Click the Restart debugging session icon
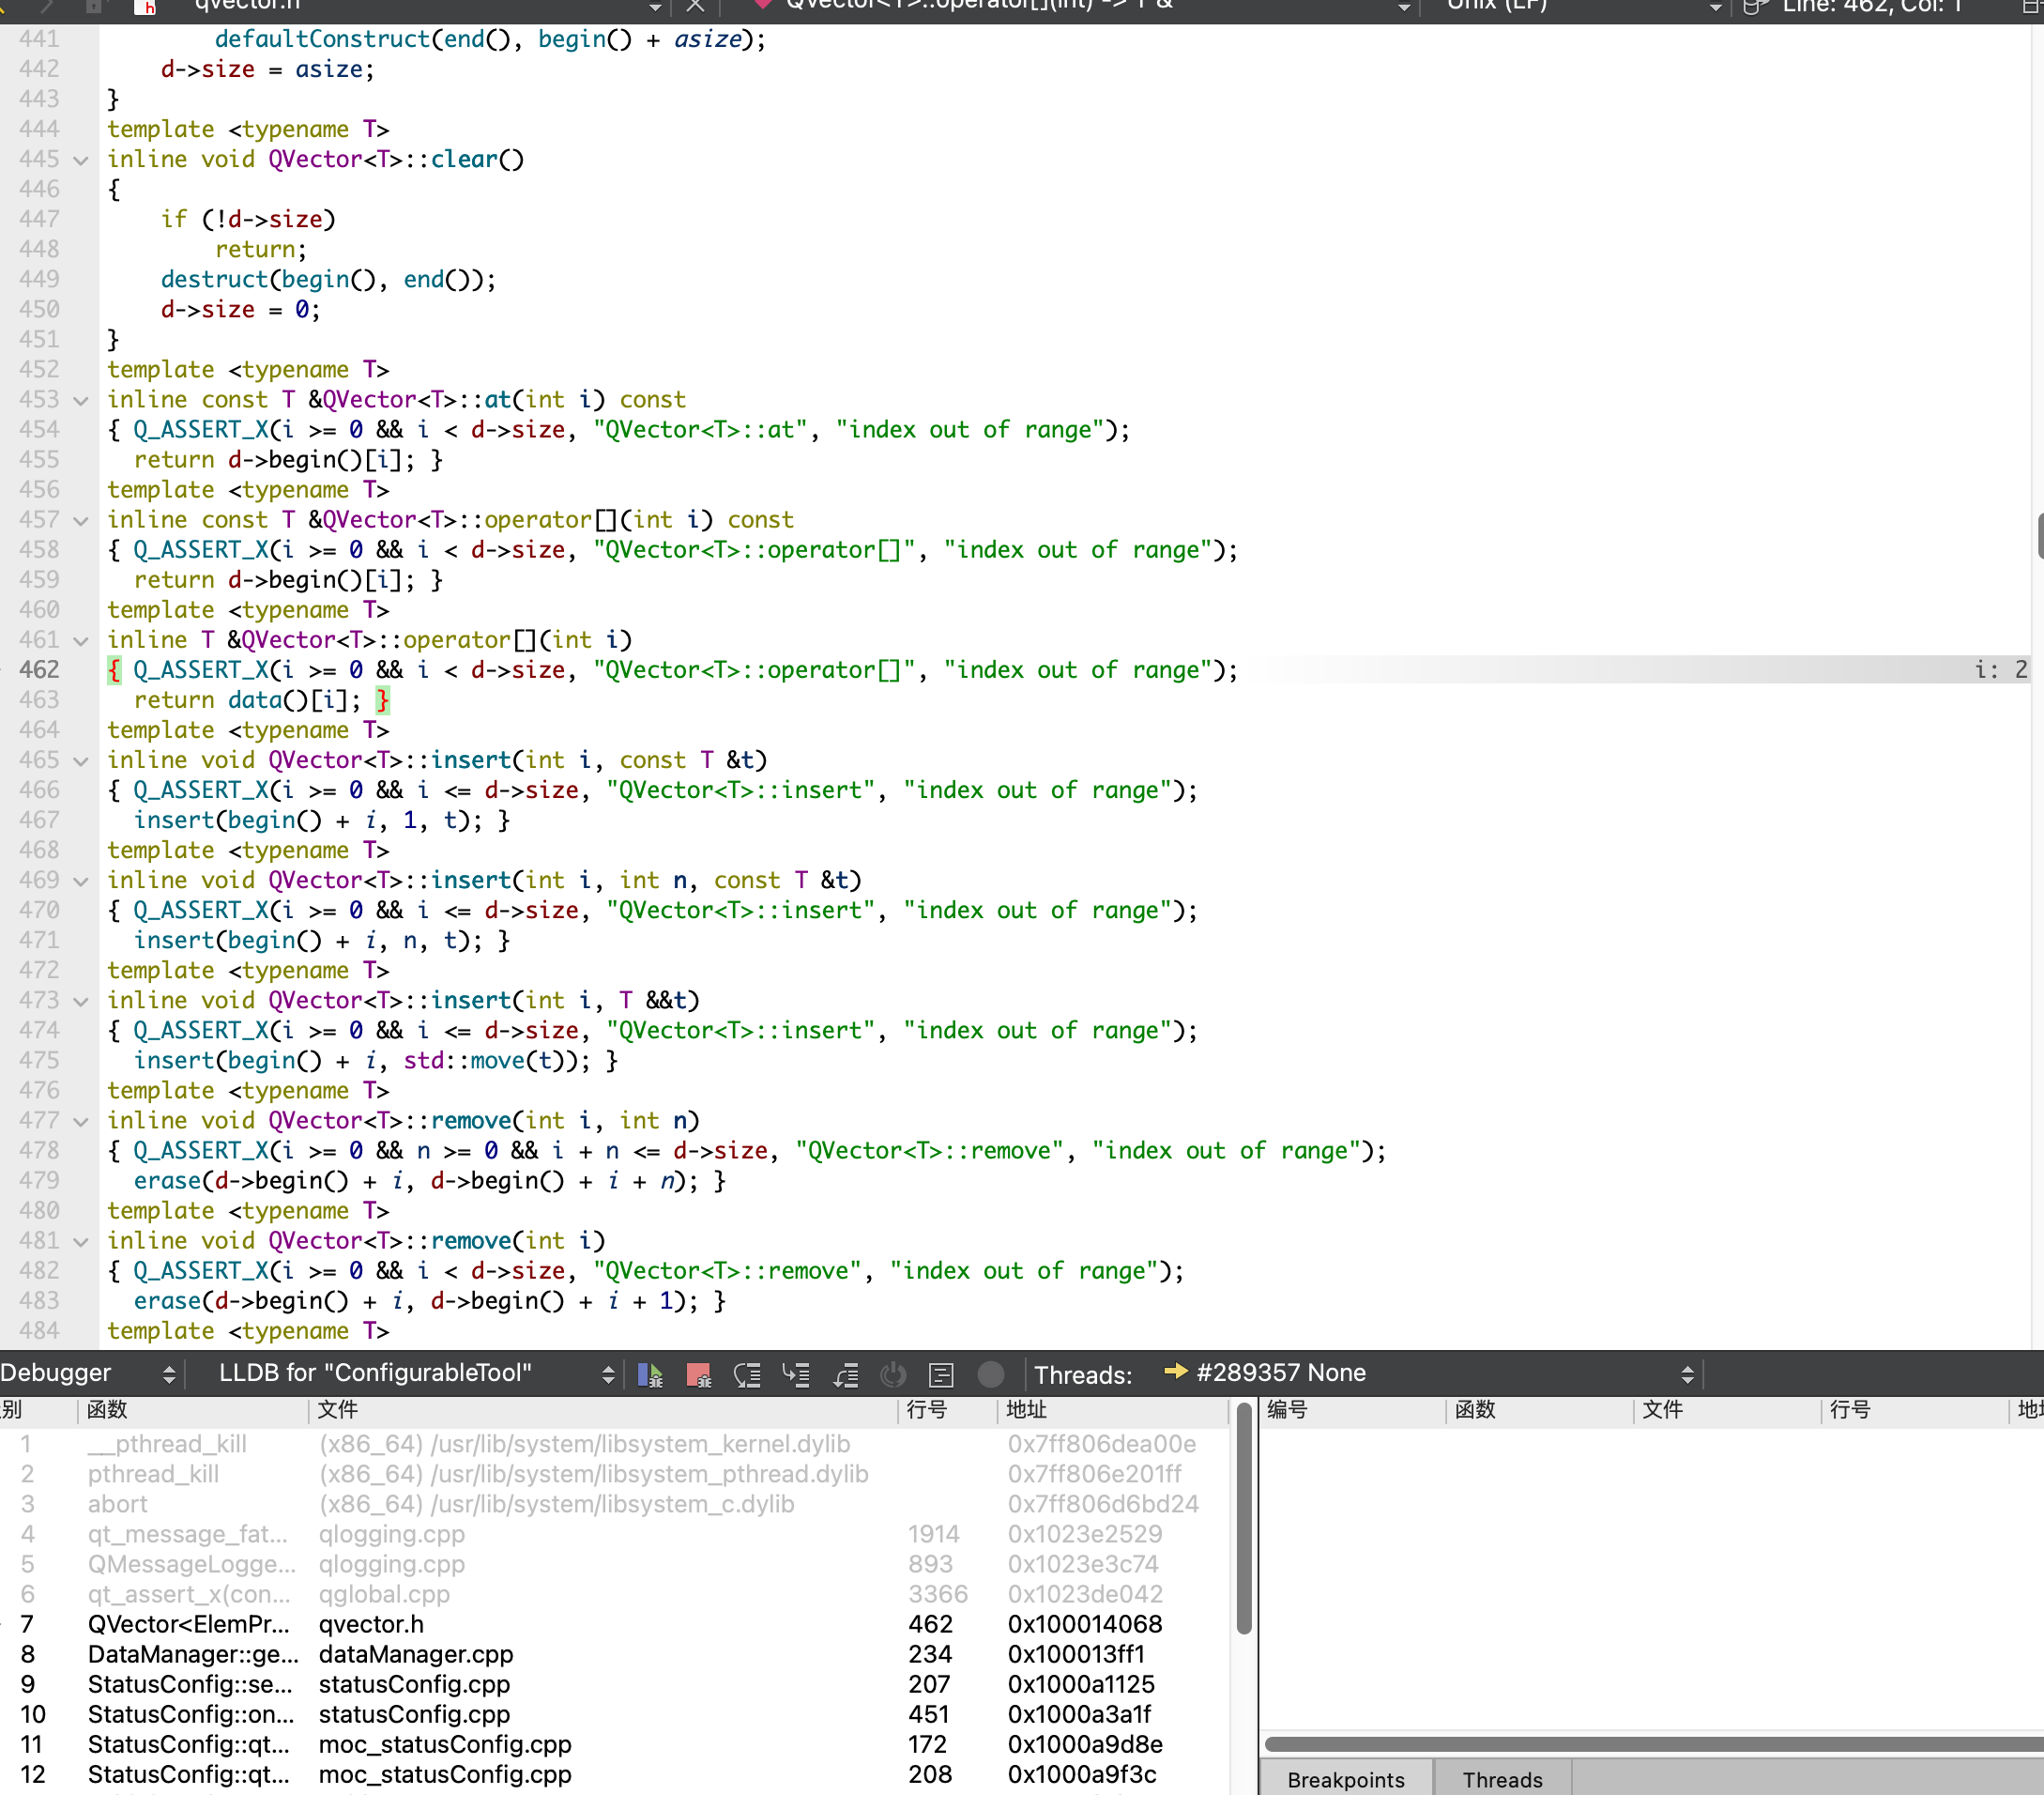This screenshot has height=1795, width=2044. (893, 1374)
